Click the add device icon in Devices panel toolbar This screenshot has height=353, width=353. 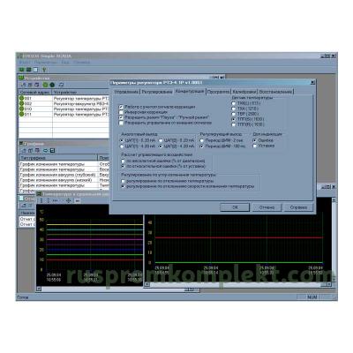pyautogui.click(x=24, y=85)
